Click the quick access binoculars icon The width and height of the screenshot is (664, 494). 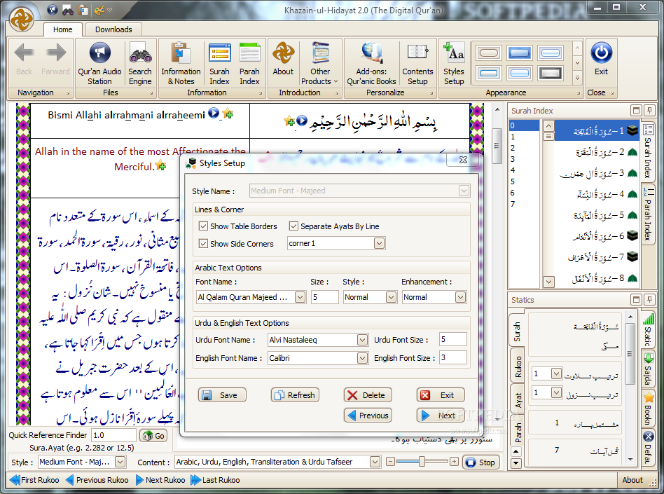point(67,9)
